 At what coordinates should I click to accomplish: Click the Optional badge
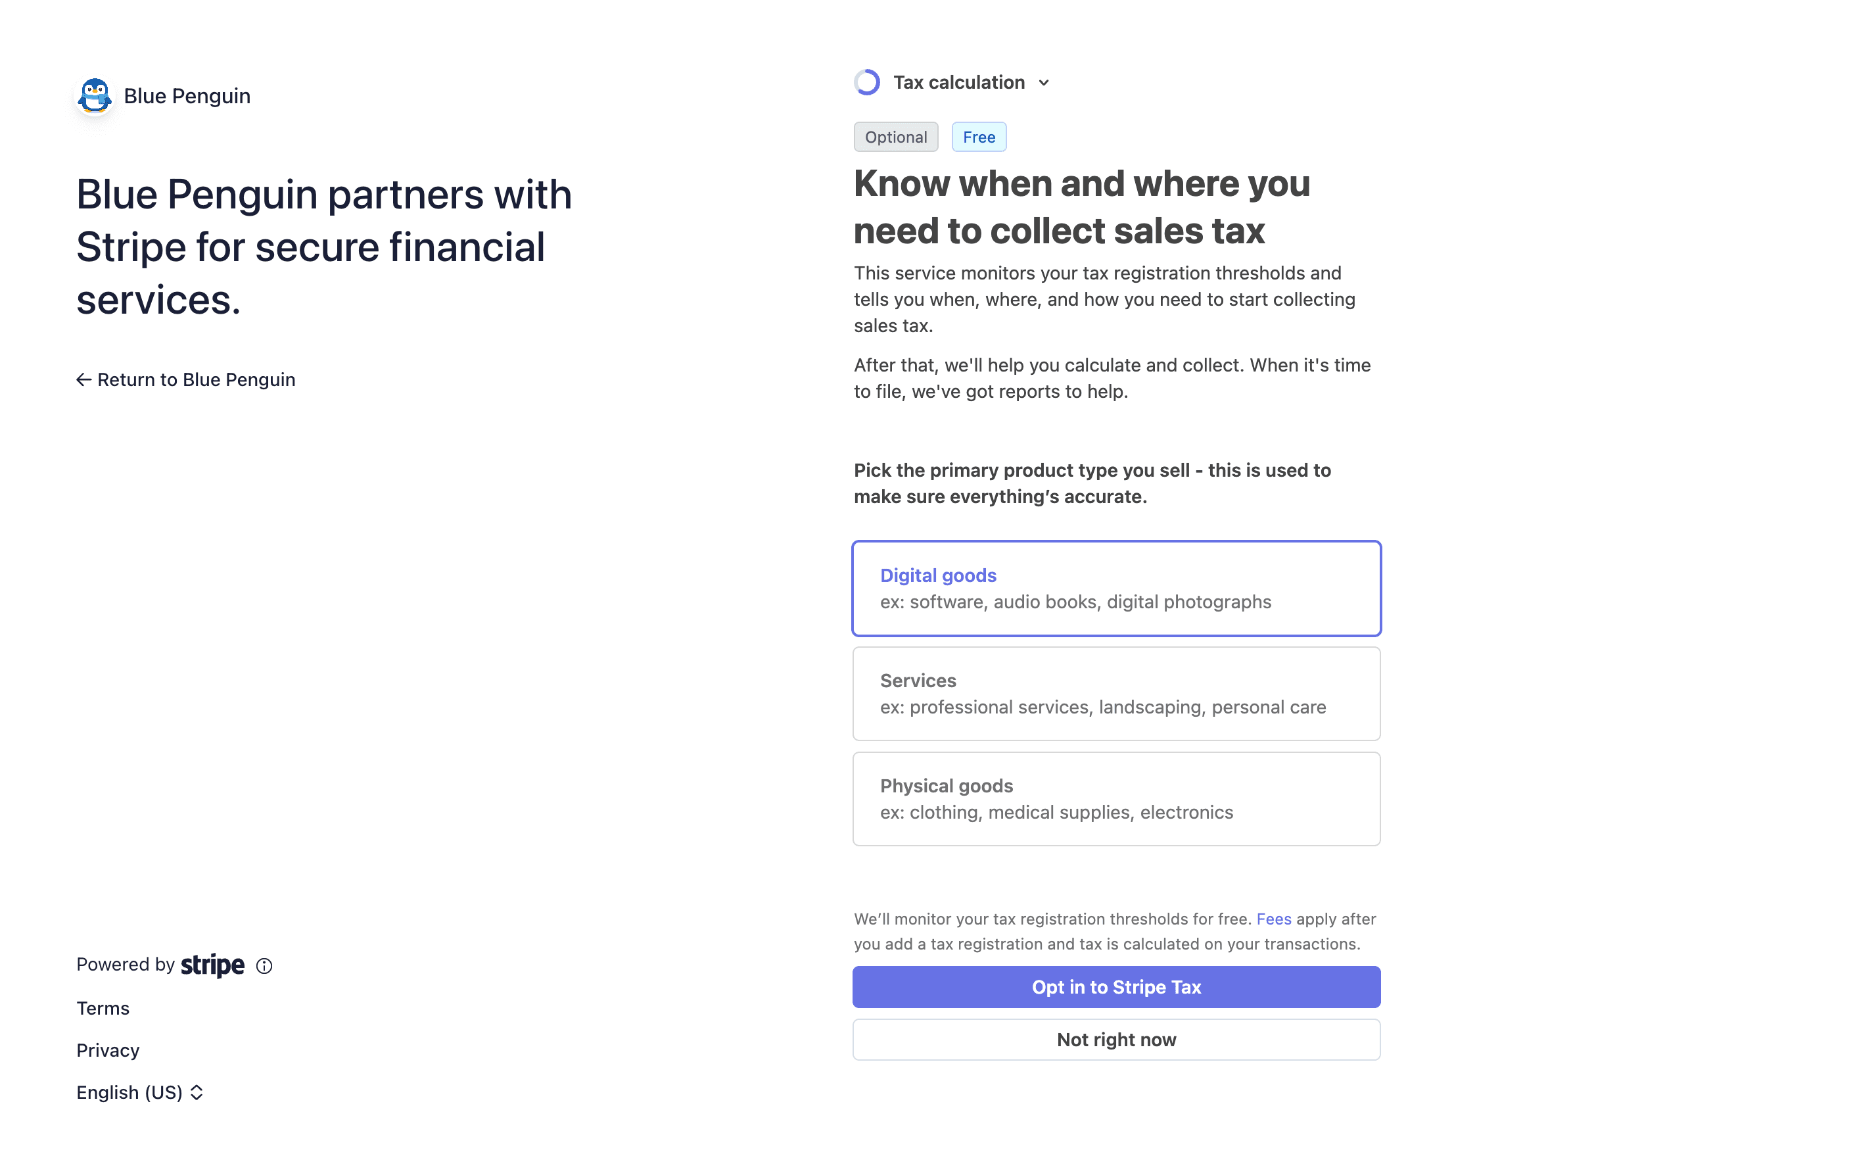click(895, 136)
